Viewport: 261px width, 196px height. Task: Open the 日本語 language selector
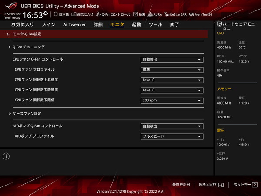[61, 14]
